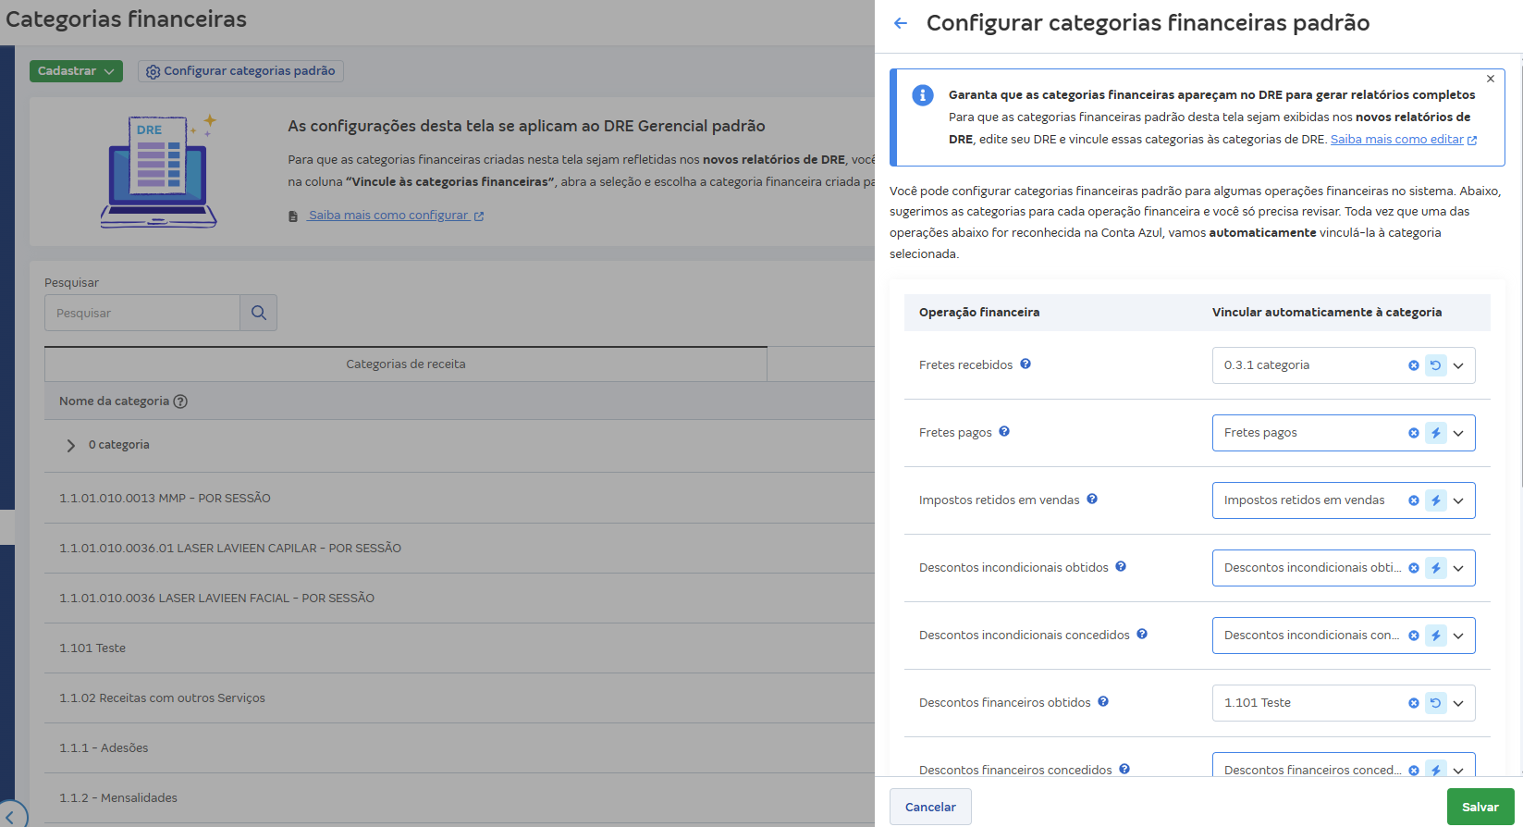Expand the Impostos retidos em vendas dropdown

[1458, 500]
